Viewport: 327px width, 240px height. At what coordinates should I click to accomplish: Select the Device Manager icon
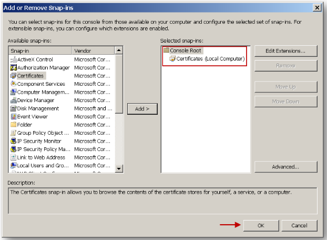tap(13, 100)
